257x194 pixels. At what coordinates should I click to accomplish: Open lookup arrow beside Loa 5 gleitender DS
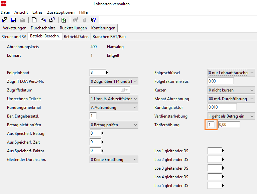[x=223, y=185]
